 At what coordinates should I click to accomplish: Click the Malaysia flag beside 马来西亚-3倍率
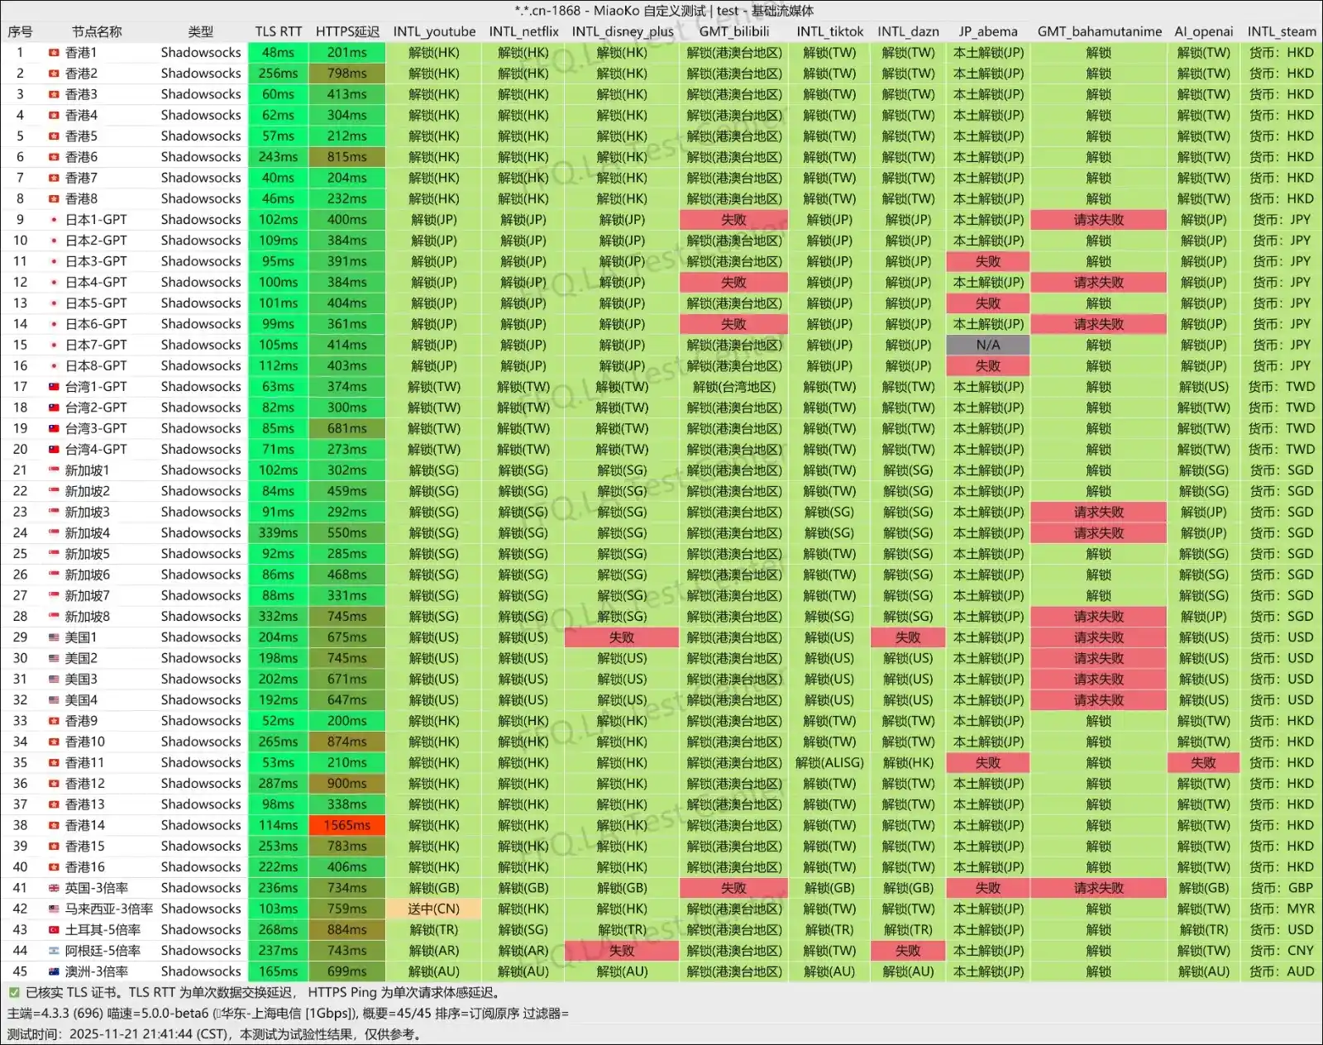tap(54, 909)
